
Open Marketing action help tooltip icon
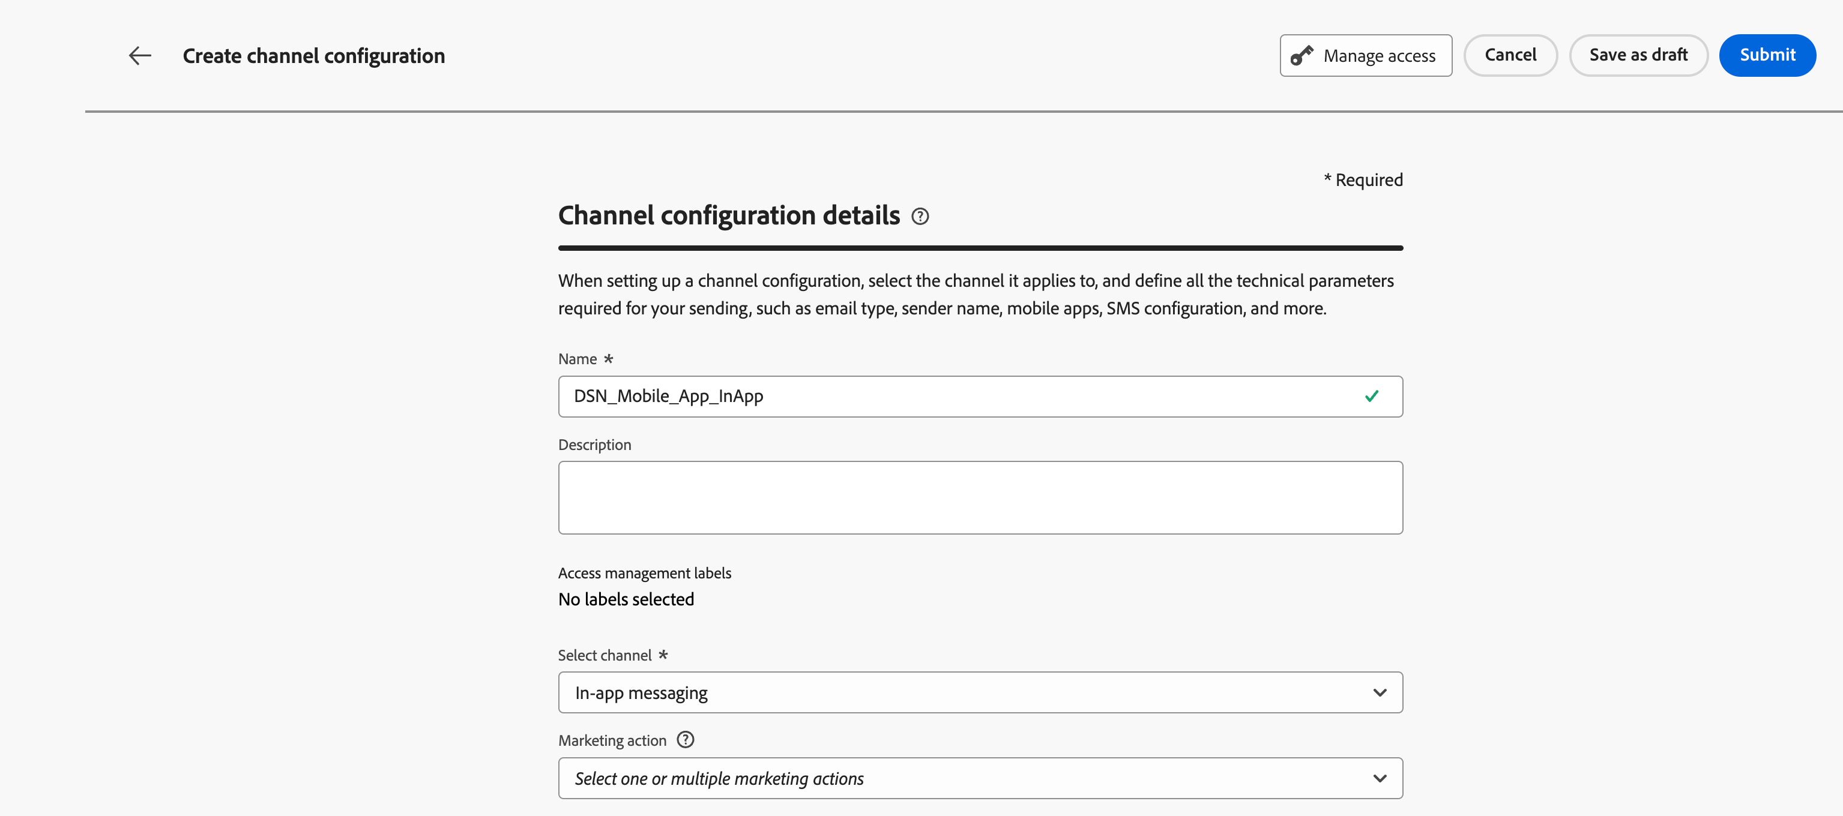point(686,739)
